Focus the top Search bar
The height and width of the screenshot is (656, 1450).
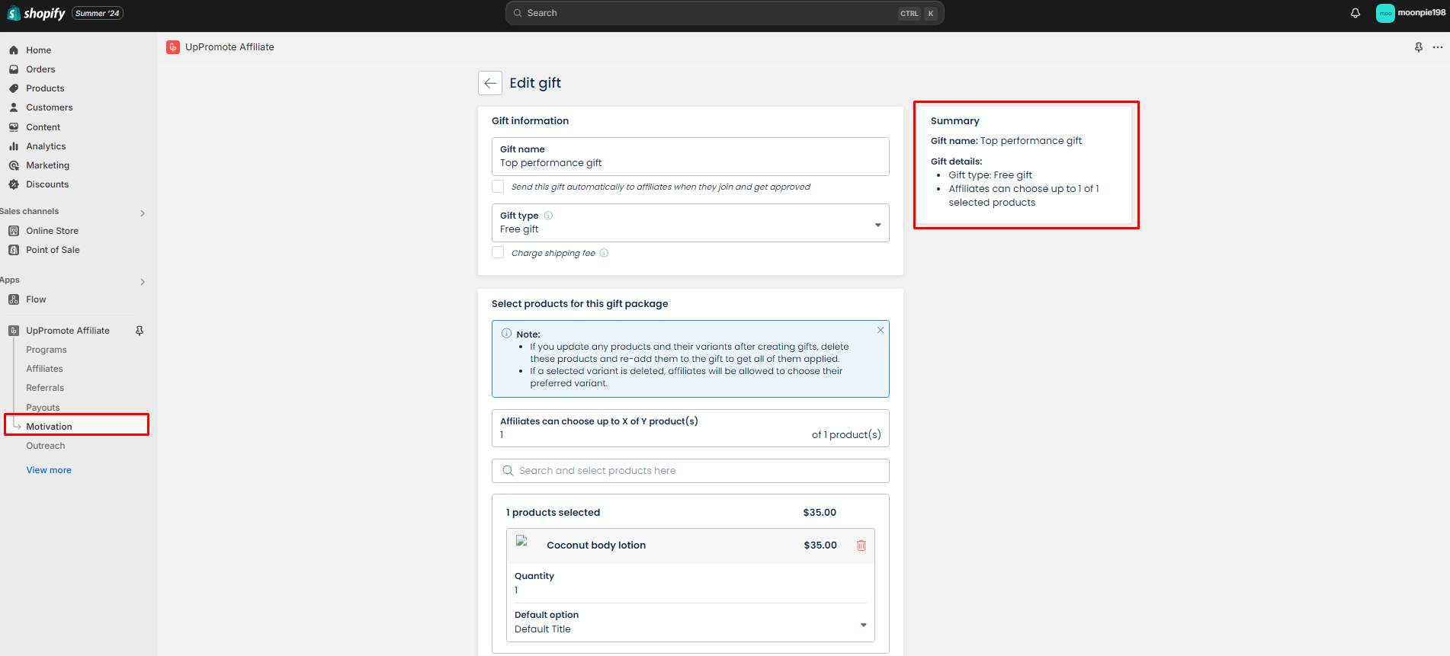pyautogui.click(x=724, y=13)
